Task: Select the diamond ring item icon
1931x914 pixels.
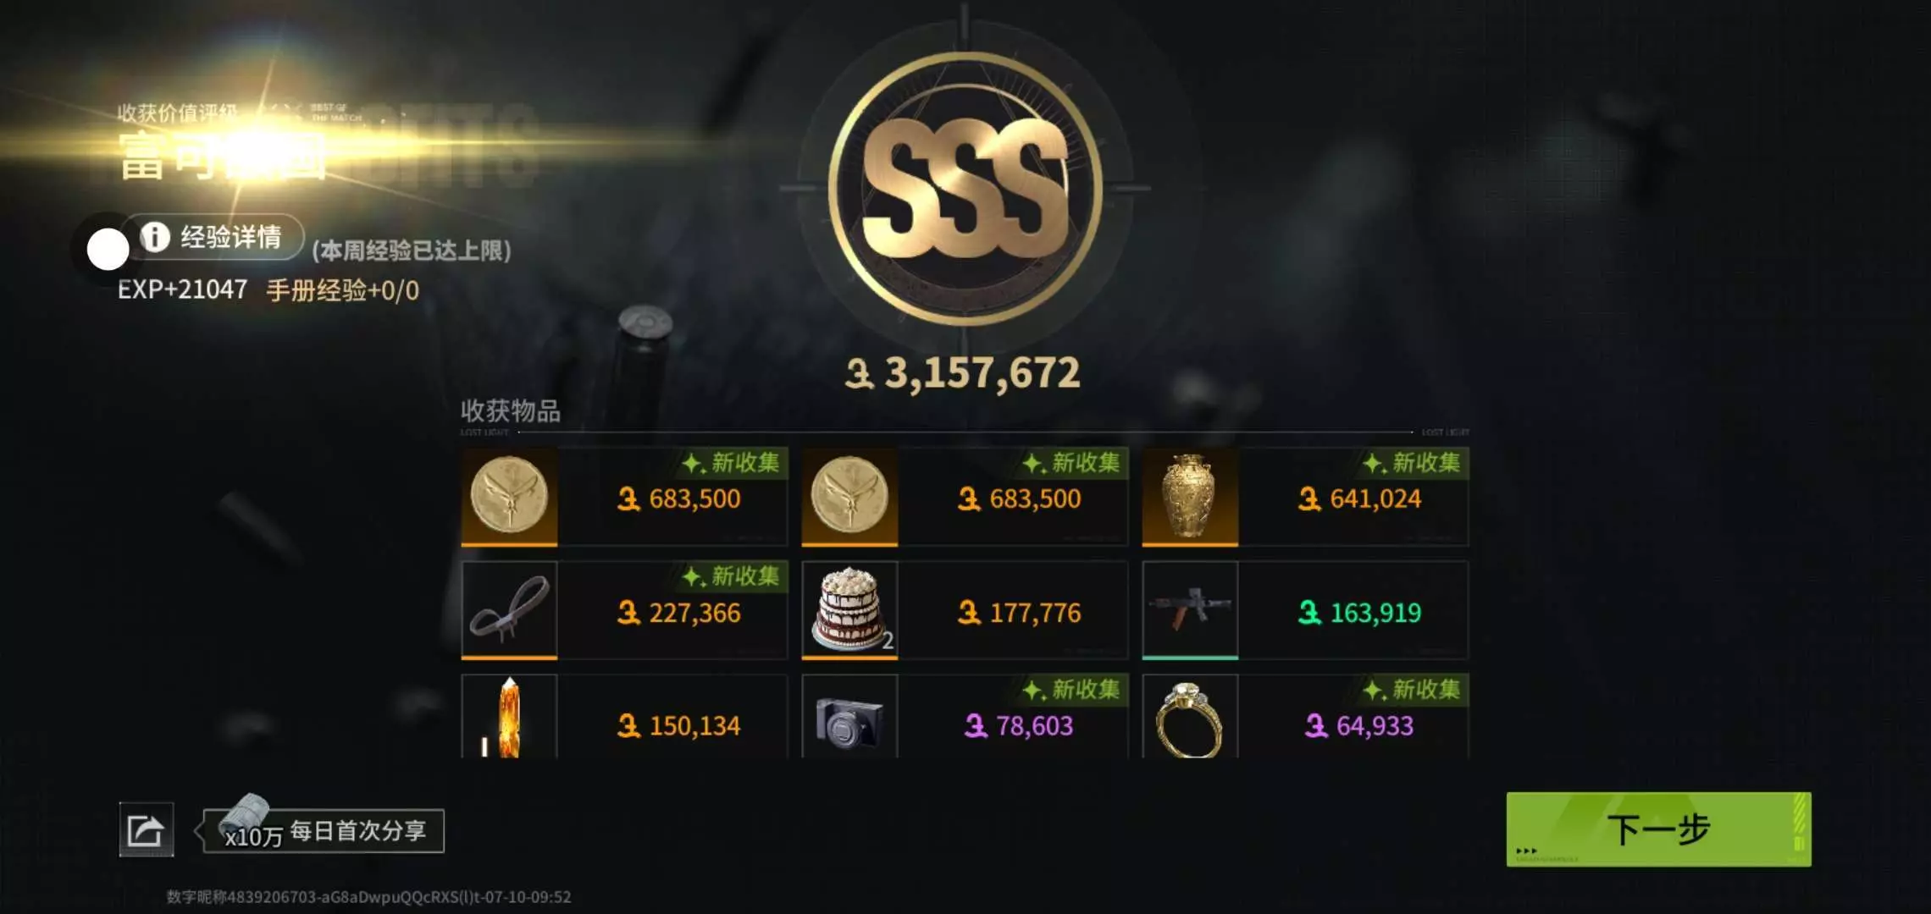Action: click(x=1190, y=717)
